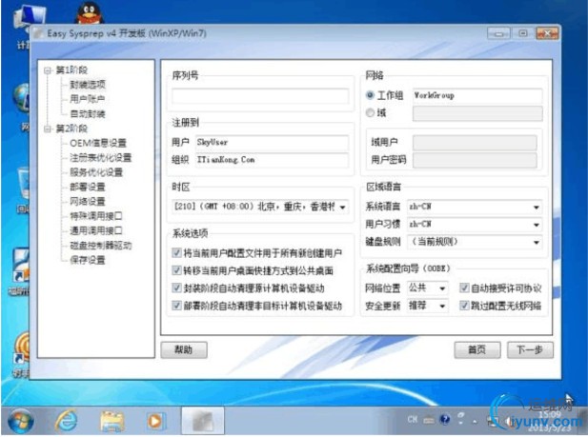Click the 组织 field containing ITianKong.Com
The width and height of the screenshot is (588, 437).
[272, 160]
